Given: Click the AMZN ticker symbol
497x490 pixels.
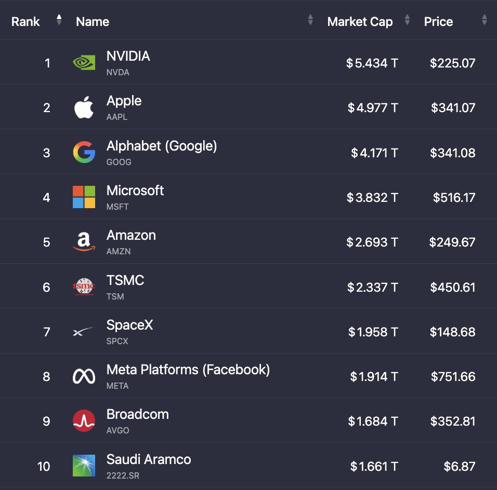Looking at the screenshot, I should pyautogui.click(x=119, y=251).
